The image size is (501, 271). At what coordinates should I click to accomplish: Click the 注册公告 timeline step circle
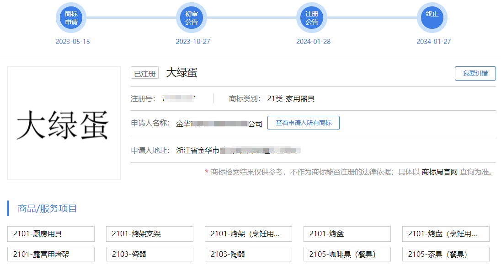pyautogui.click(x=312, y=18)
